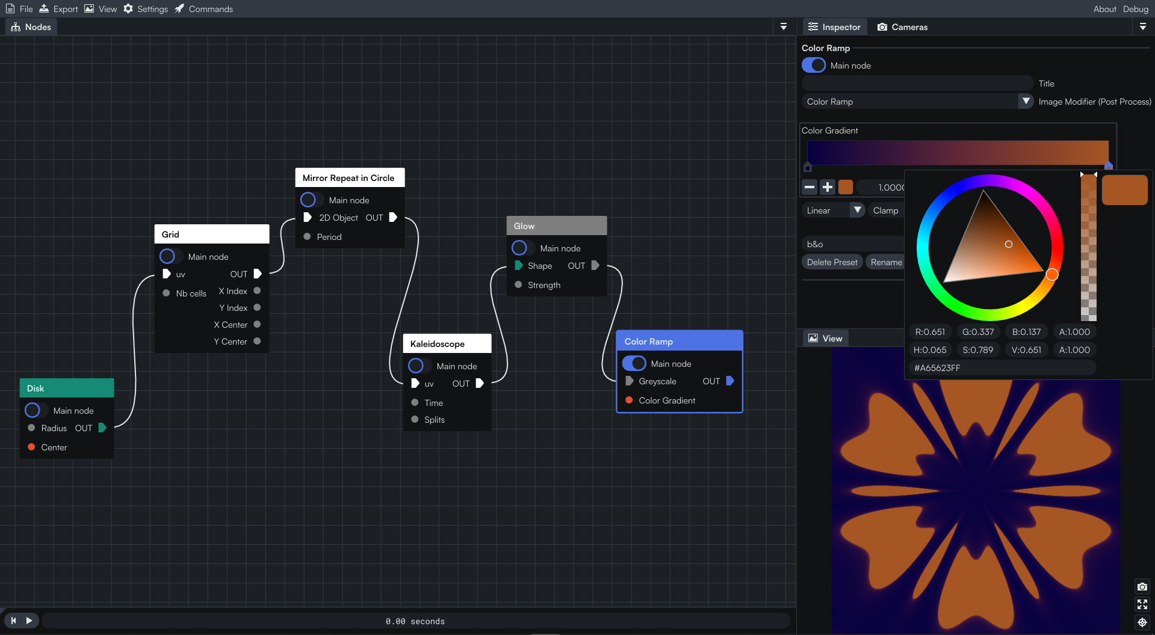Toggle Main node on Kaleidoscope node

coord(419,366)
